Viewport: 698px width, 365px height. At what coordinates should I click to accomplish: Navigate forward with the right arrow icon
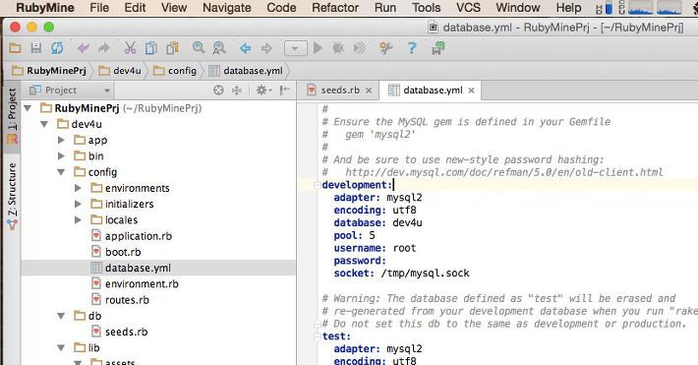pos(266,47)
